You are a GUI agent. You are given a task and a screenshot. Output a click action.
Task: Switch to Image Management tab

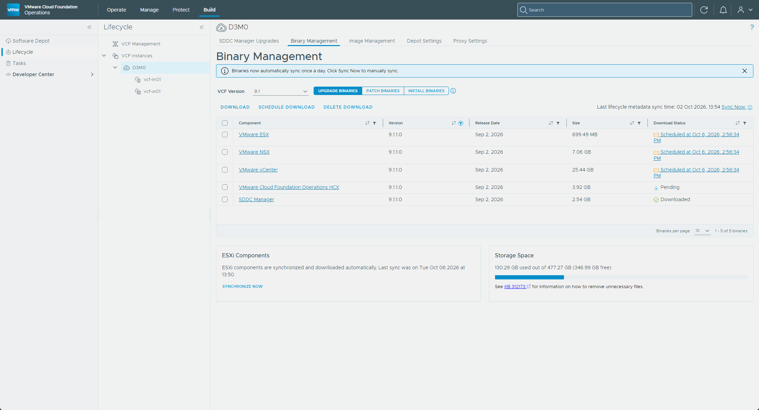click(x=372, y=41)
